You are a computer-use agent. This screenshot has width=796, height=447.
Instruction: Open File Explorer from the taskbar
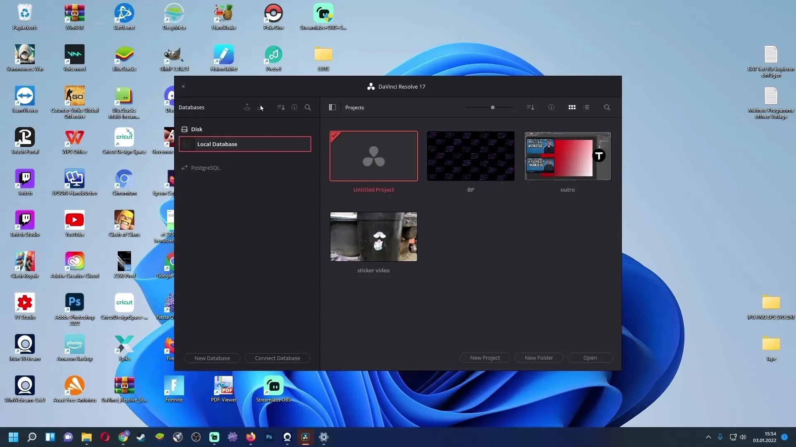(86, 437)
